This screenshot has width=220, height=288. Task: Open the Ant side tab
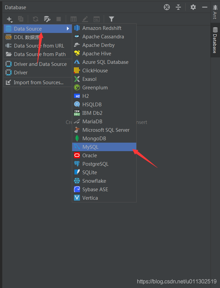point(215,12)
